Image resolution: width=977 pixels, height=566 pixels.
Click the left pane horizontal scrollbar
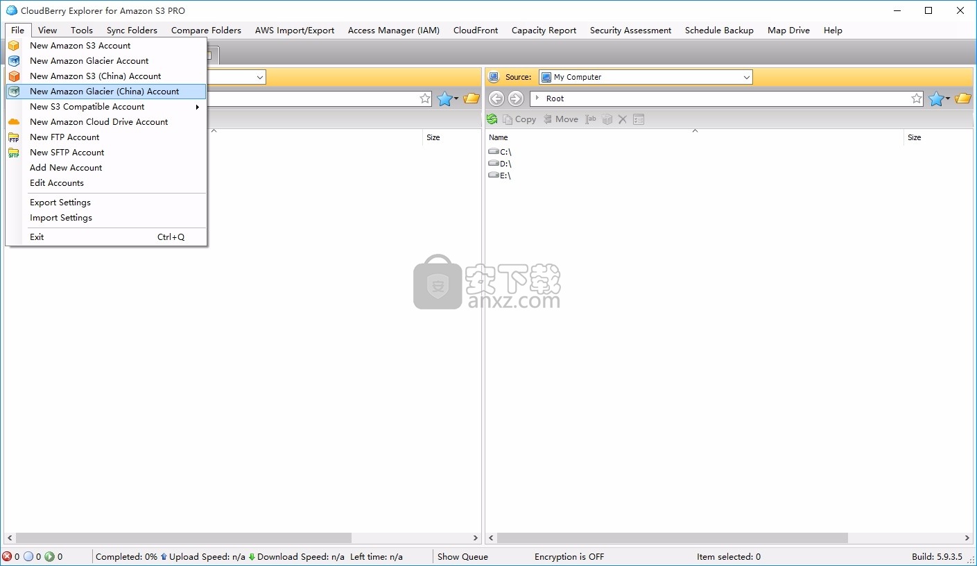coord(184,538)
